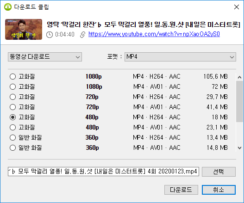Click the quality list scroll up arrow
The height and width of the screenshot is (203, 244).
pyautogui.click(x=239, y=77)
